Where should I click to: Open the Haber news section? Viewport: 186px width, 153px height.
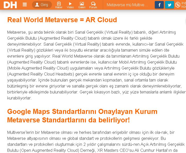[x=59, y=5]
